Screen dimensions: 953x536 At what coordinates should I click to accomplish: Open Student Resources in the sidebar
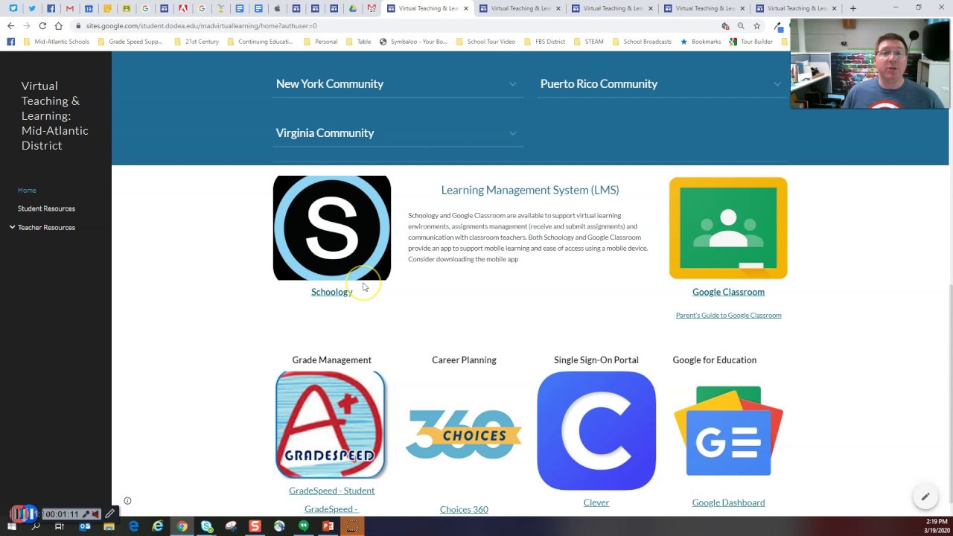(46, 208)
